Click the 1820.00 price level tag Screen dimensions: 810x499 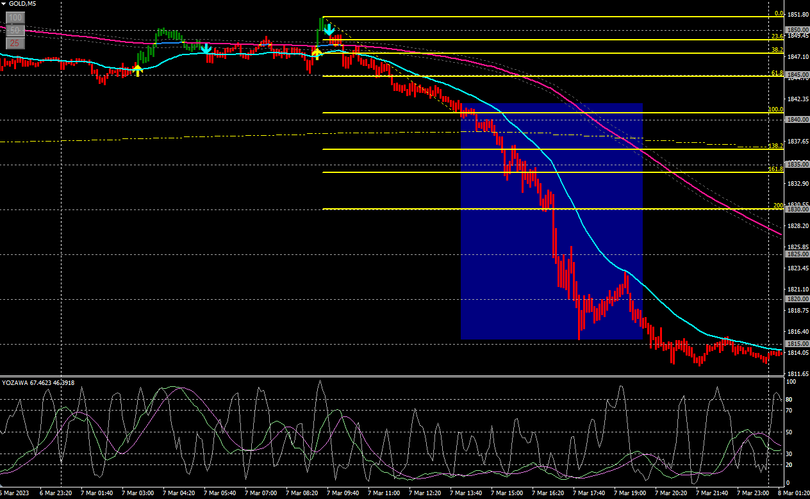tap(798, 299)
